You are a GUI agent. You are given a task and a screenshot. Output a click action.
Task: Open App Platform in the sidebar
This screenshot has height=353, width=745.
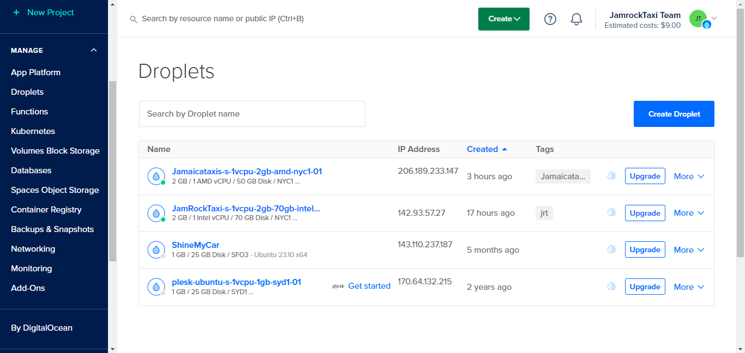[35, 72]
